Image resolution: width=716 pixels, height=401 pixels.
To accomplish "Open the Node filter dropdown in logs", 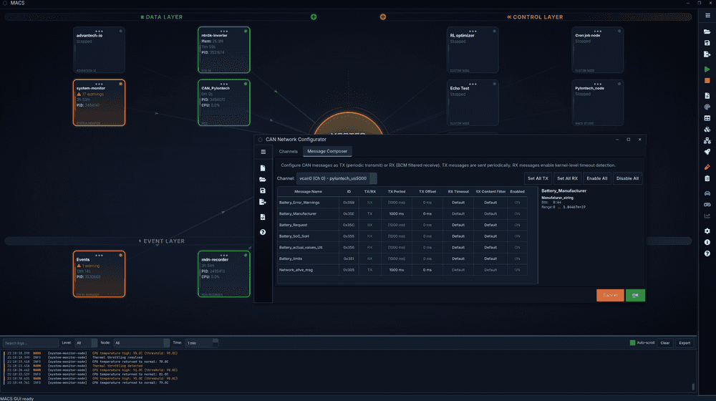I will 141,342.
